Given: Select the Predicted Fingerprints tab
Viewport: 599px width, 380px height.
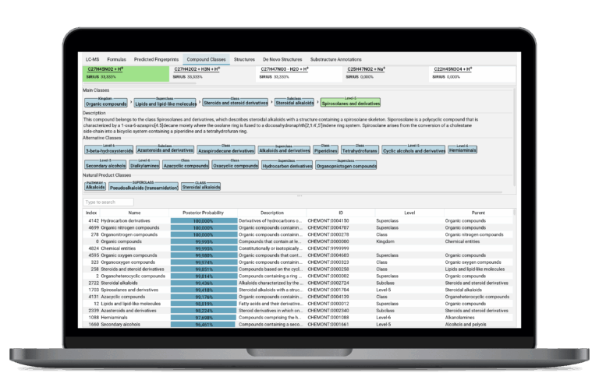Looking at the screenshot, I should pyautogui.click(x=154, y=59).
